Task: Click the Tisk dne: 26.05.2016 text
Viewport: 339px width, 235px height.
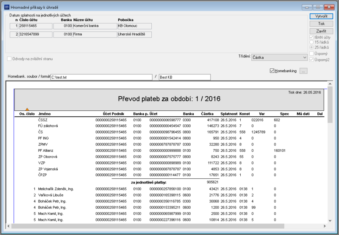Action: (x=304, y=92)
